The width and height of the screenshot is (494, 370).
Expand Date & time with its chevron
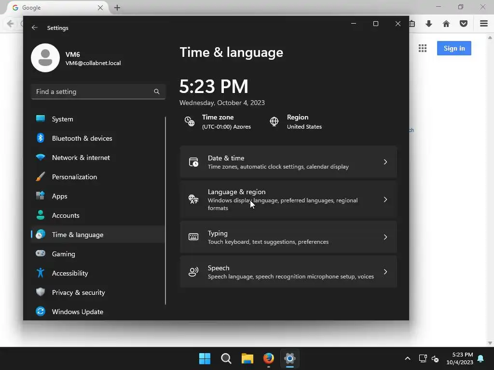pos(385,162)
